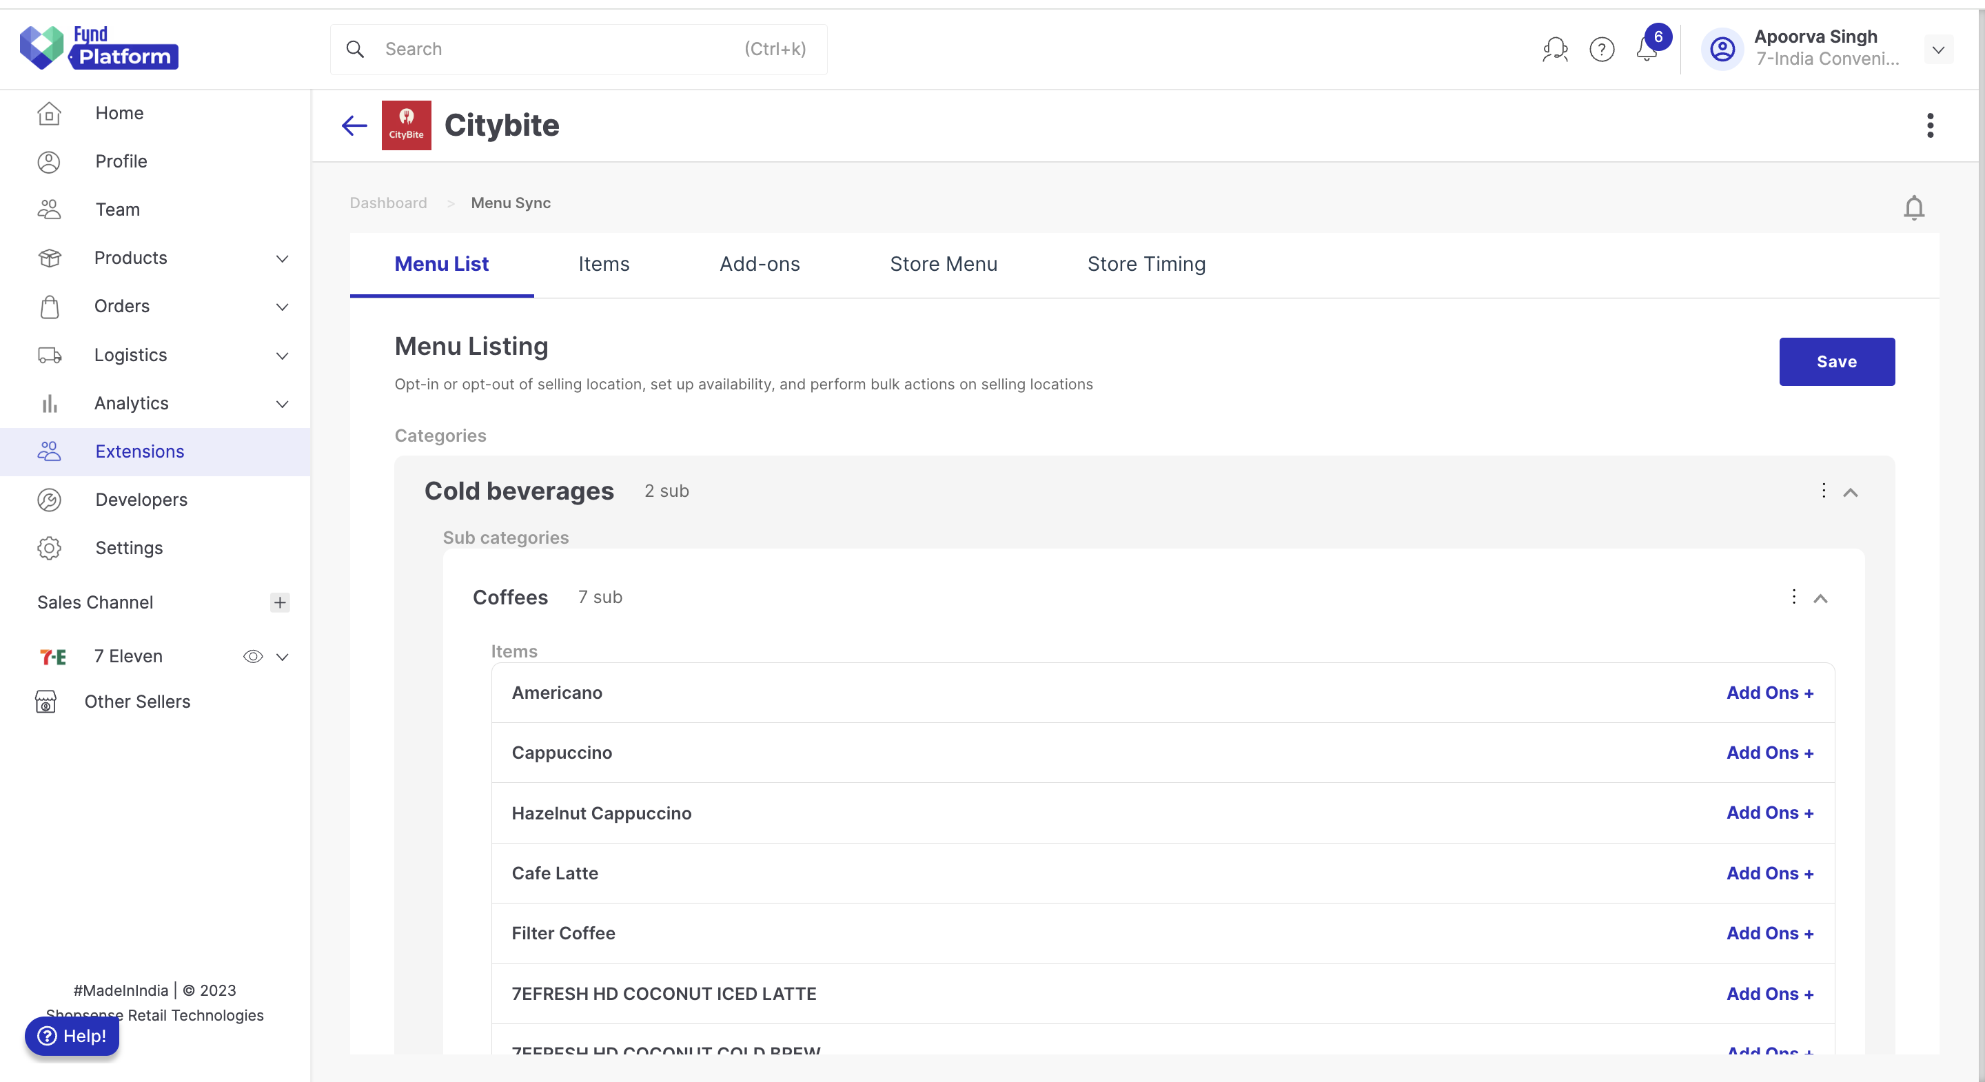Click the Save button

[x=1836, y=361]
